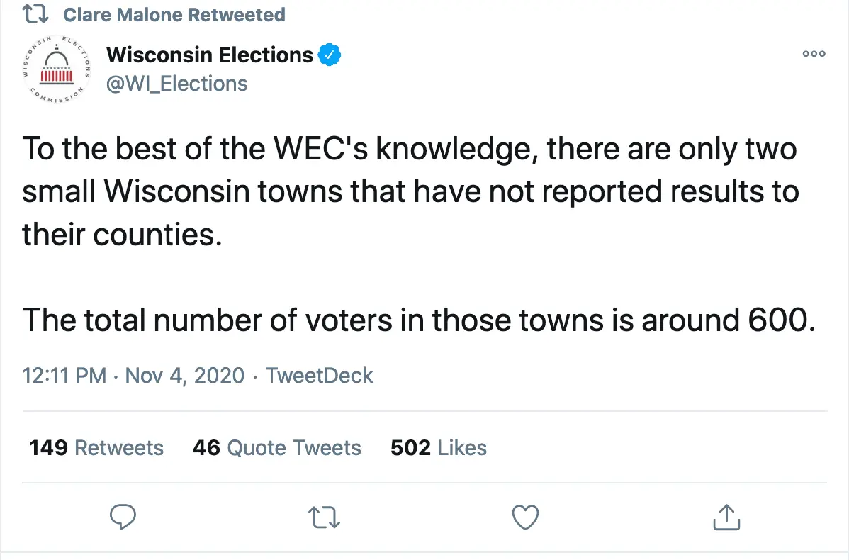The image size is (849, 560).
Task: View the '149 Retweets' list
Action: (96, 448)
